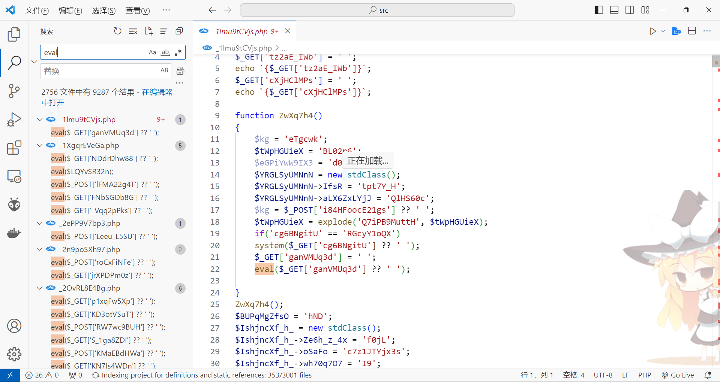Open remote window indicator in status bar
This screenshot has width=720, height=382.
[x=10, y=375]
